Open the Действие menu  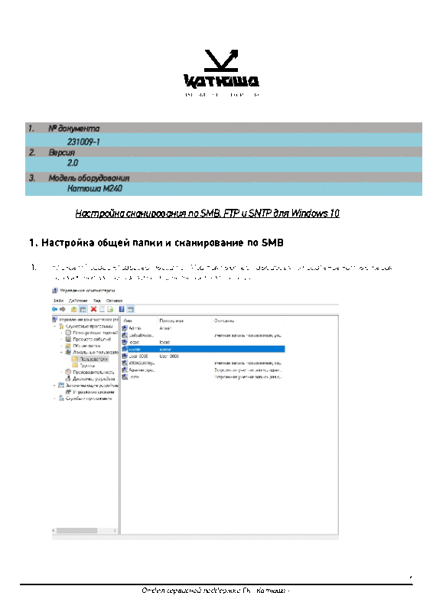pos(78,301)
